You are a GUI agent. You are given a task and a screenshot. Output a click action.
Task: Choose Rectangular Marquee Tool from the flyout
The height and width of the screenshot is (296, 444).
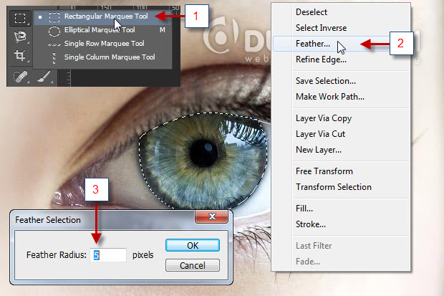(x=103, y=16)
